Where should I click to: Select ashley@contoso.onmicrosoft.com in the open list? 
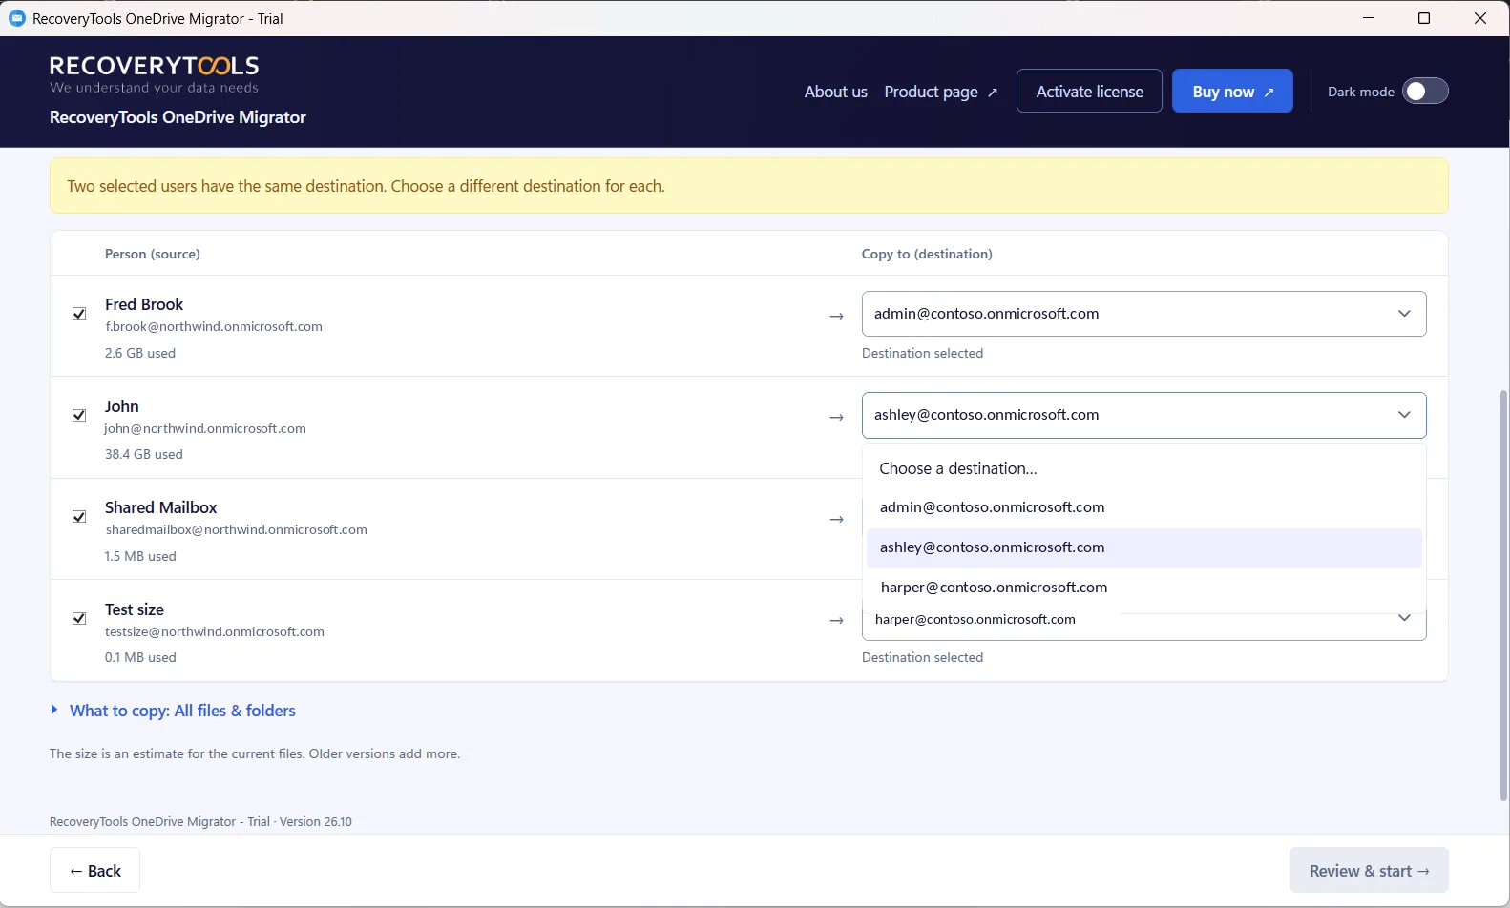pos(1143,547)
